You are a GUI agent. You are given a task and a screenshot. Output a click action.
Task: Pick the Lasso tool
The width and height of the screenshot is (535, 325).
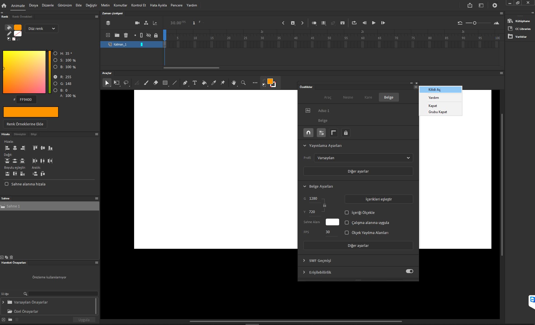(x=126, y=83)
